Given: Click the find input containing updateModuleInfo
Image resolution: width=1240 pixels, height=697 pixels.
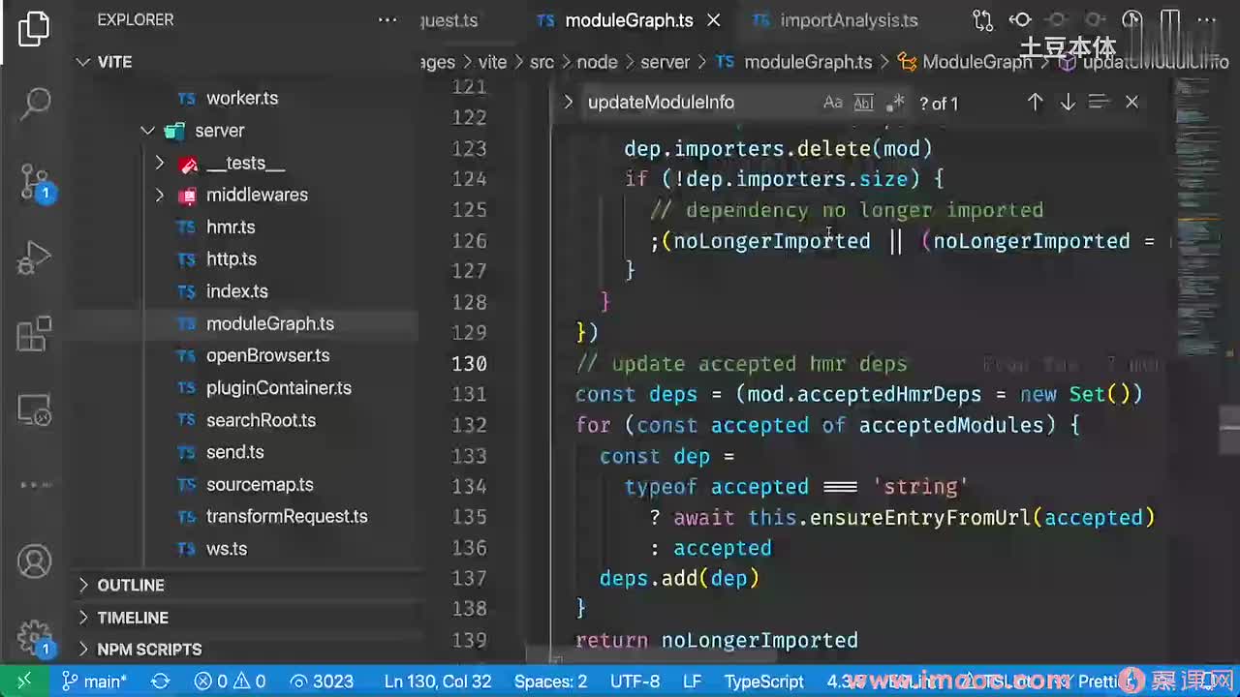Looking at the screenshot, I should [746, 102].
